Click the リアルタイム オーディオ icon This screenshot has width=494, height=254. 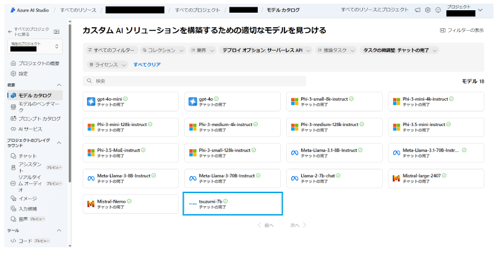(13, 183)
